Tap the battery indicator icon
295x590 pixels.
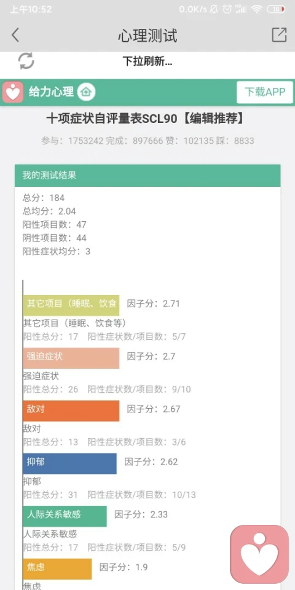click(x=276, y=9)
